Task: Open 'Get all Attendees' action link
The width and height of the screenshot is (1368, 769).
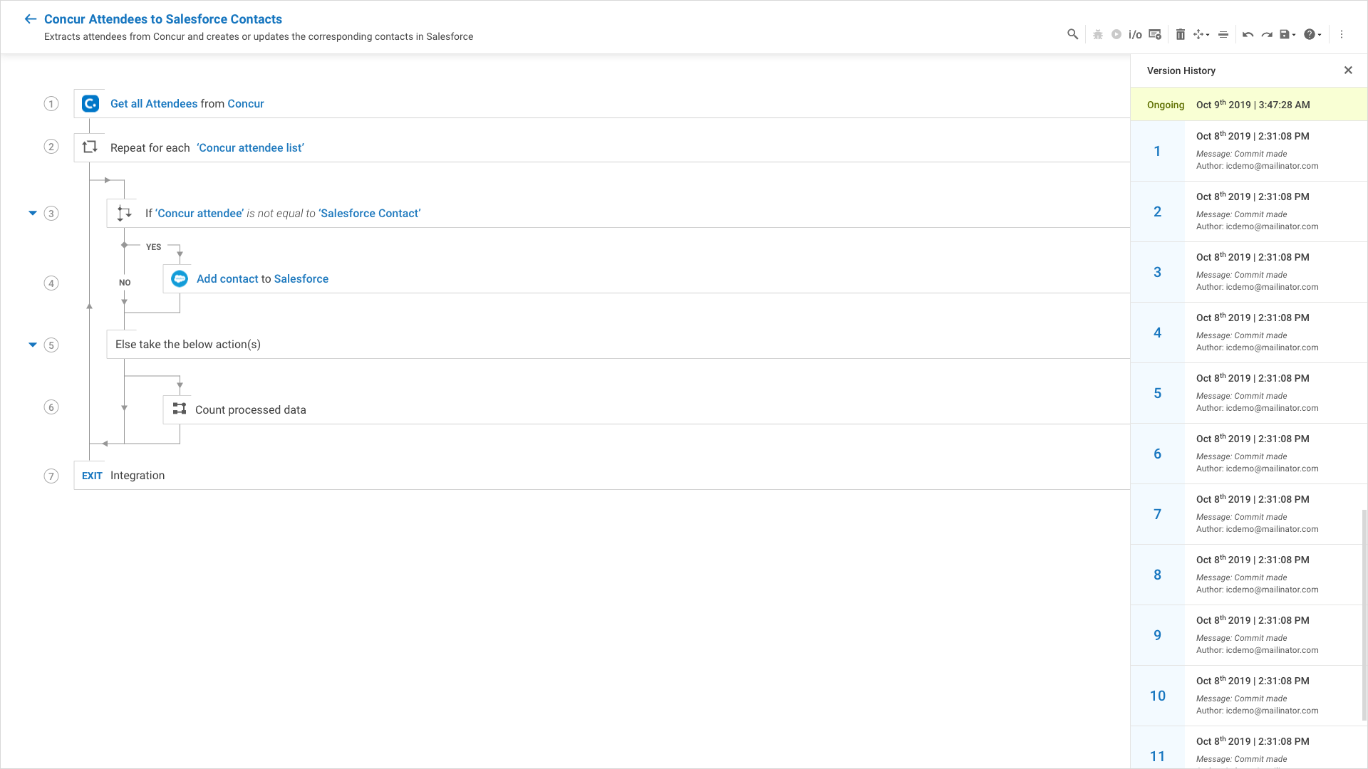Action: pos(154,104)
